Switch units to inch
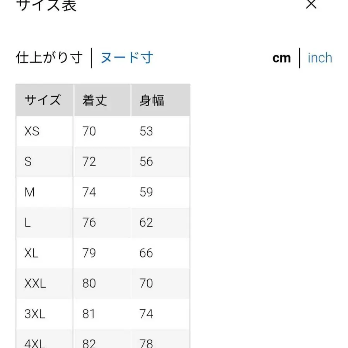 [x=319, y=57]
